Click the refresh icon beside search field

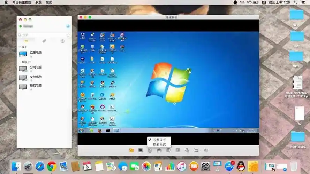pos(68,35)
